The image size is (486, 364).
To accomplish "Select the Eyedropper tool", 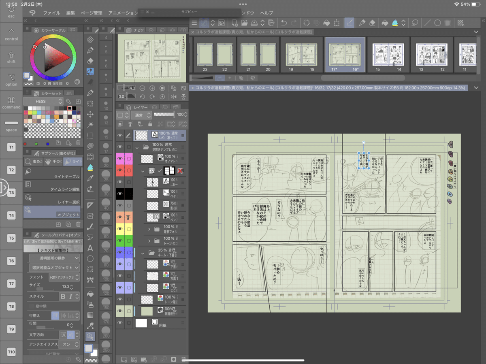I will [x=90, y=178].
